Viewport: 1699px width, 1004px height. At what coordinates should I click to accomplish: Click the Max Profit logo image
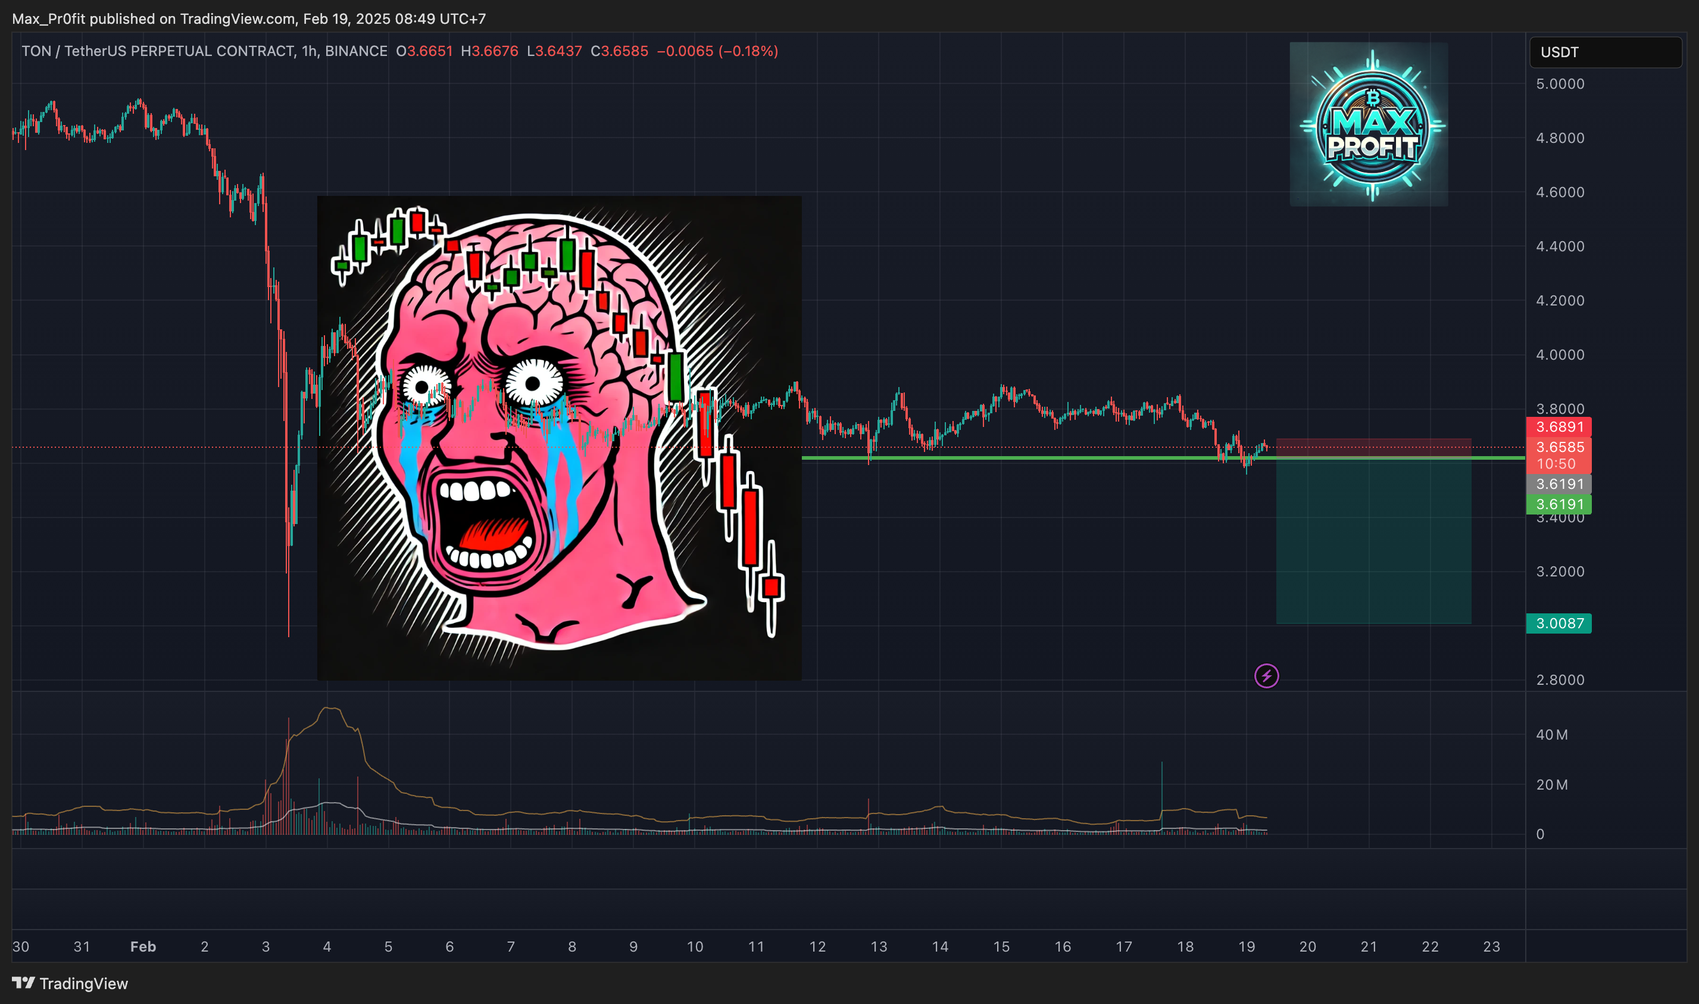(x=1368, y=124)
